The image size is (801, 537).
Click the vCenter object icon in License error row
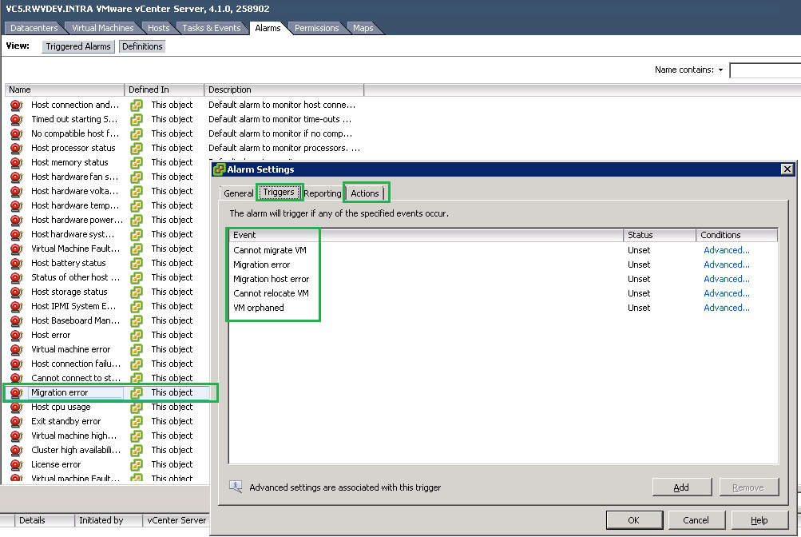pyautogui.click(x=137, y=464)
